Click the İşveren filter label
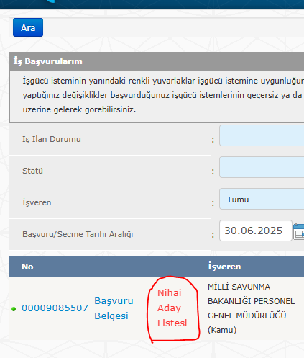Image resolution: width=304 pixels, height=358 pixels. tap(37, 202)
